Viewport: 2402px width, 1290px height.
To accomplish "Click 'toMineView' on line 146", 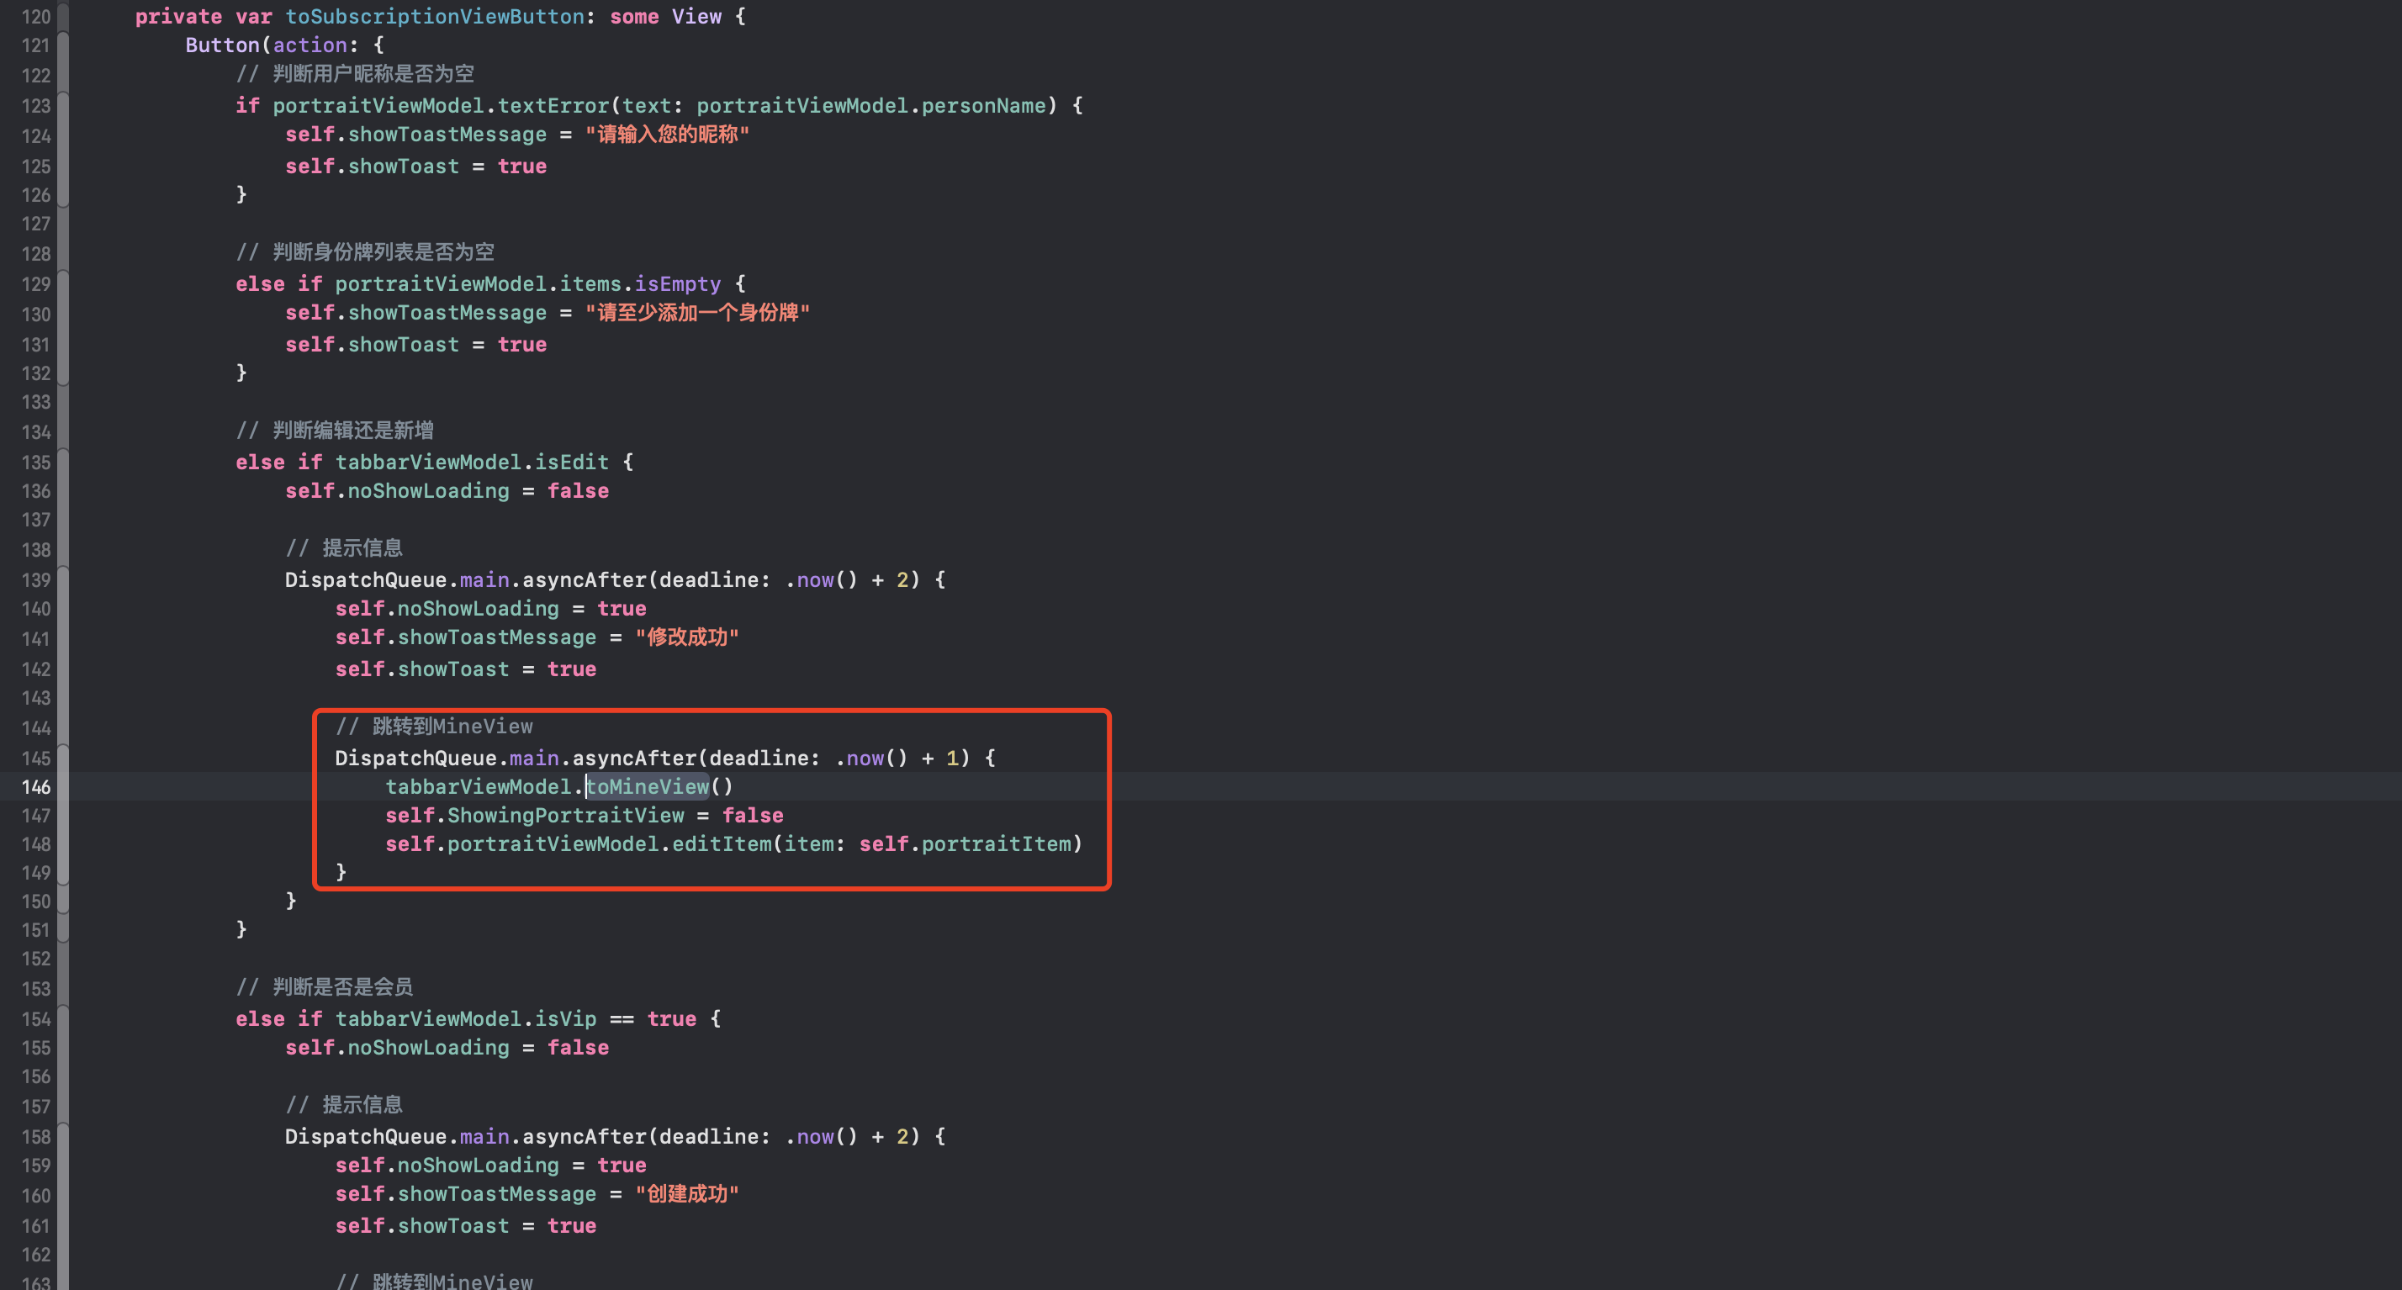I will pyautogui.click(x=647, y=786).
